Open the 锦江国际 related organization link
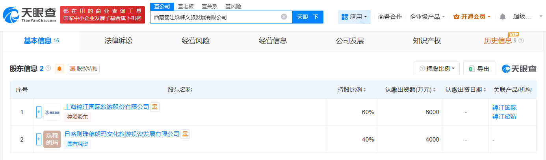This screenshot has height=160, width=546. pos(505,107)
